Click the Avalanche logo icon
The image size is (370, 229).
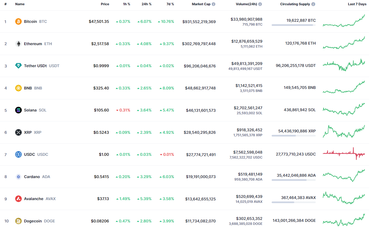click(18, 199)
